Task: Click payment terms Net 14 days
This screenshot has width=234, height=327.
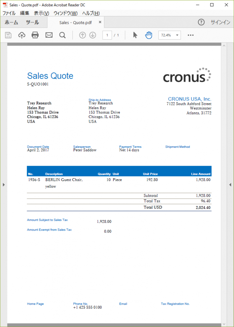Action: coord(129,150)
